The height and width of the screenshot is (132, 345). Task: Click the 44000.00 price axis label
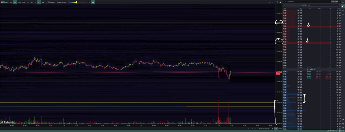point(279,42)
